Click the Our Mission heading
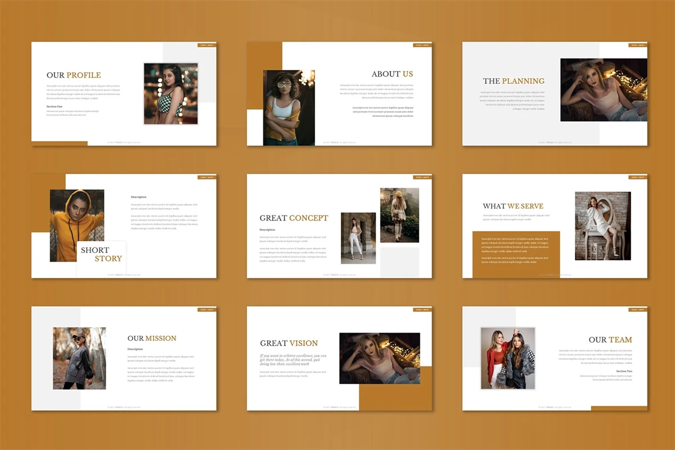Image resolution: width=675 pixels, height=450 pixels. [x=152, y=338]
